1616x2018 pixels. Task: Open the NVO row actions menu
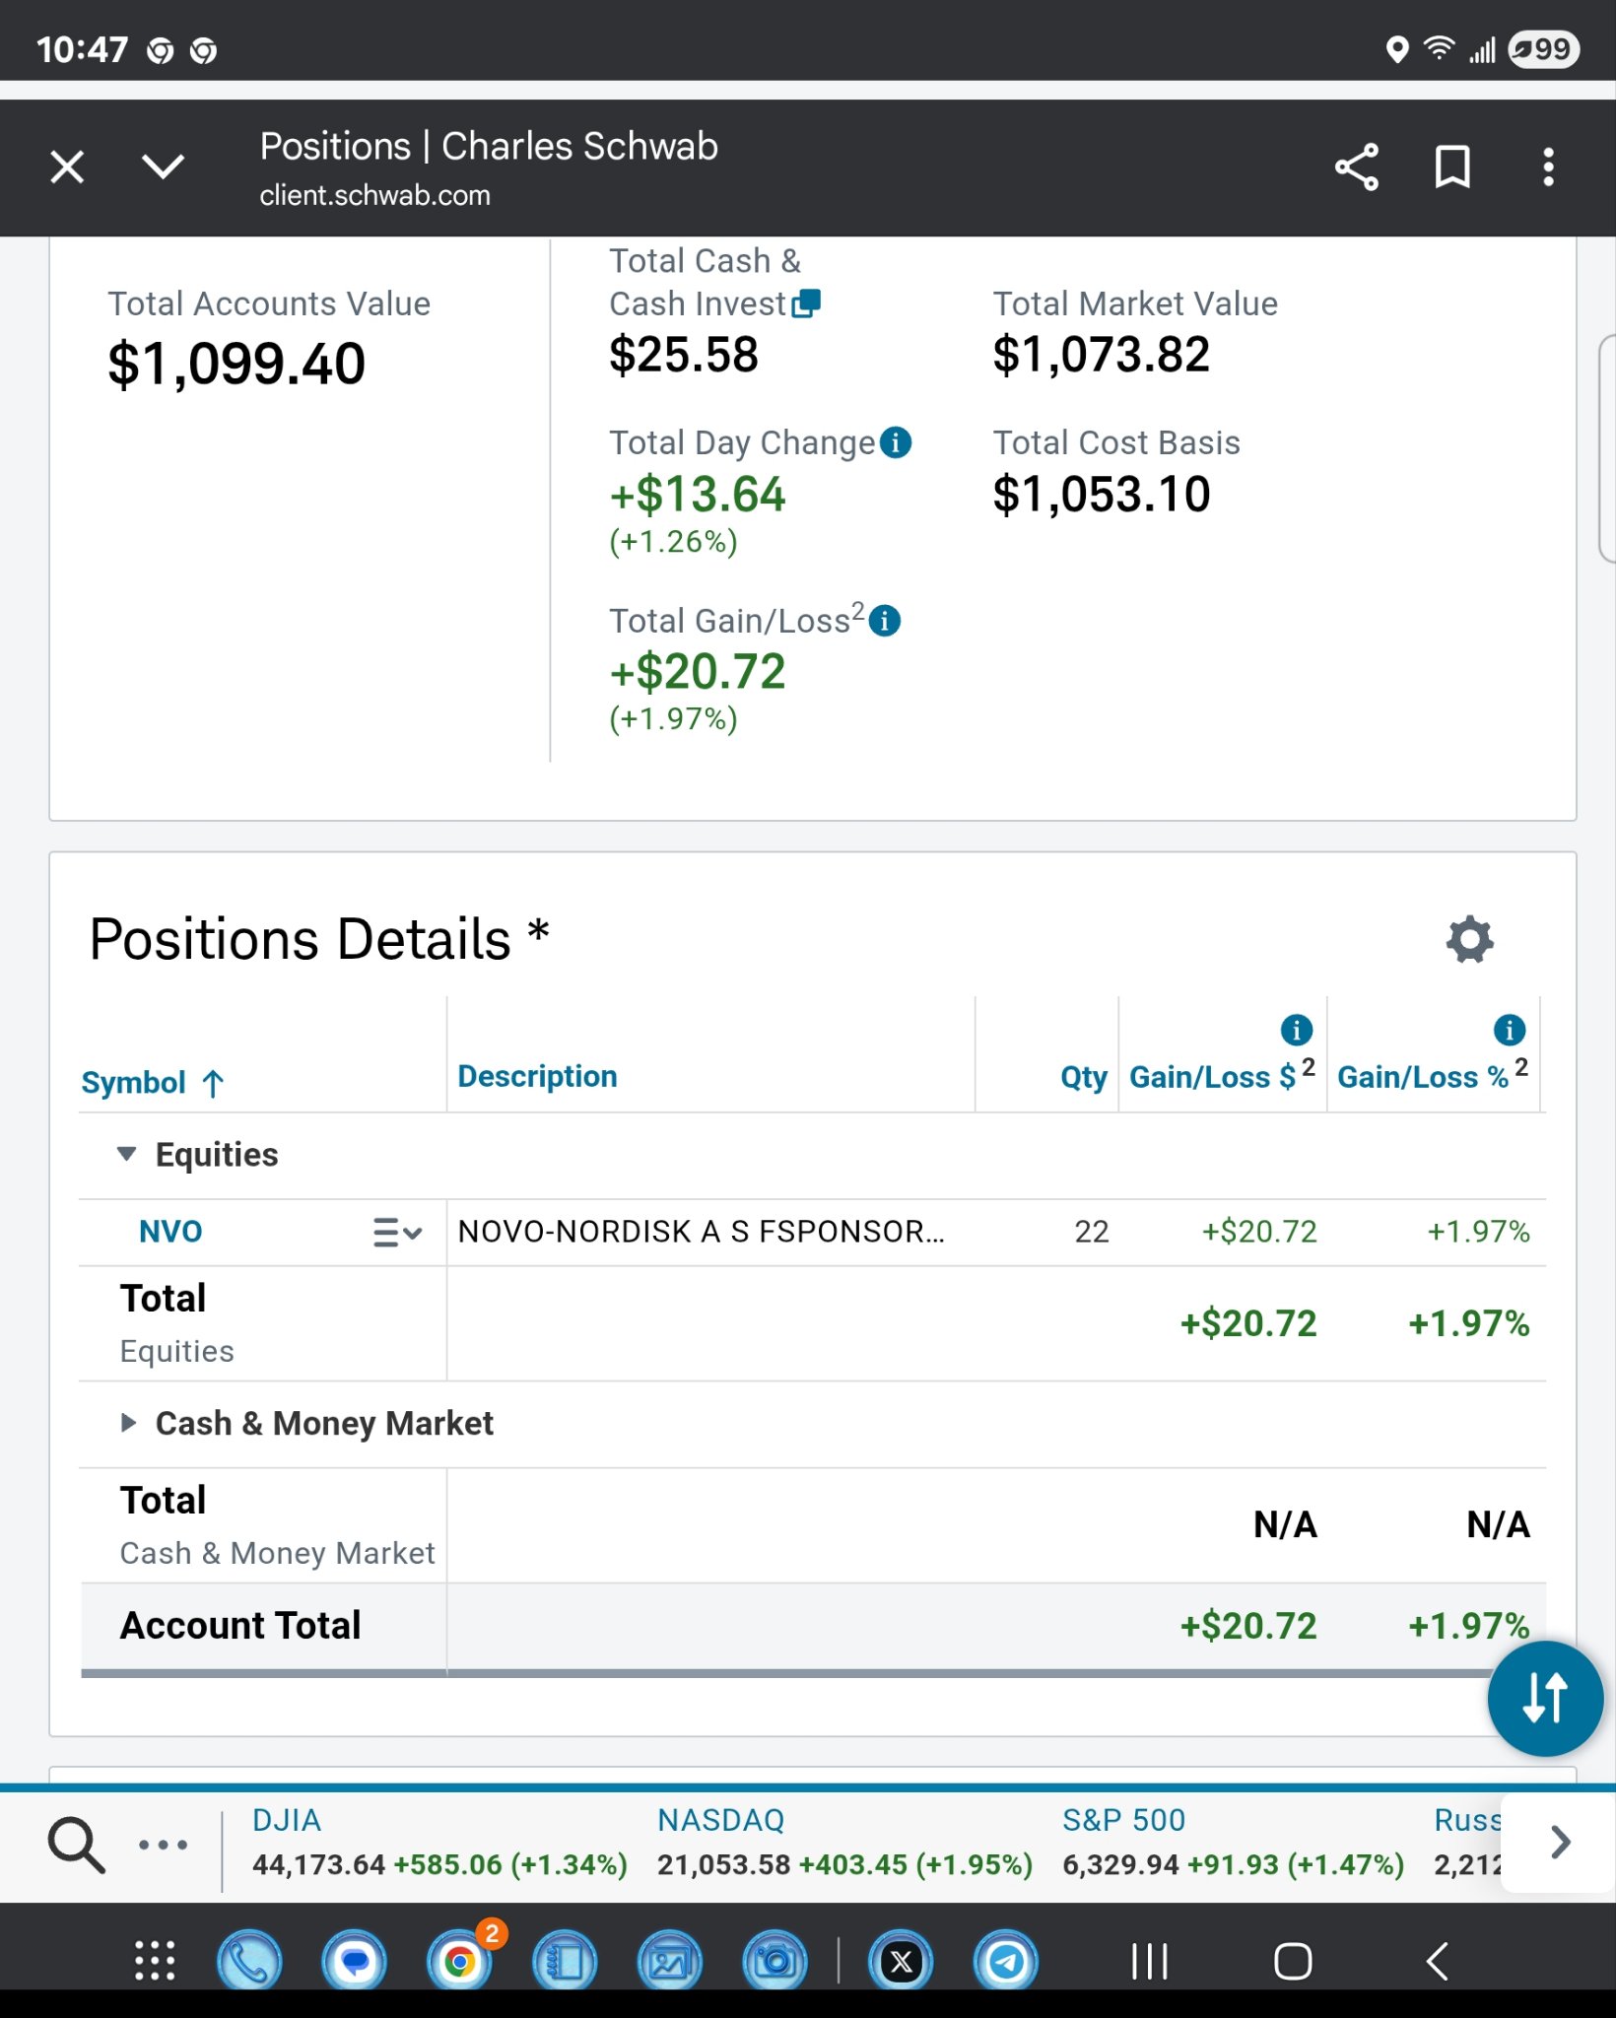point(397,1232)
